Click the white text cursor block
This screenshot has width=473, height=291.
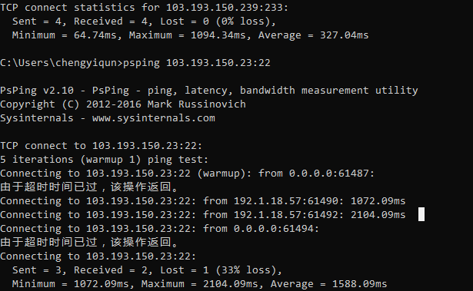[x=421, y=214]
